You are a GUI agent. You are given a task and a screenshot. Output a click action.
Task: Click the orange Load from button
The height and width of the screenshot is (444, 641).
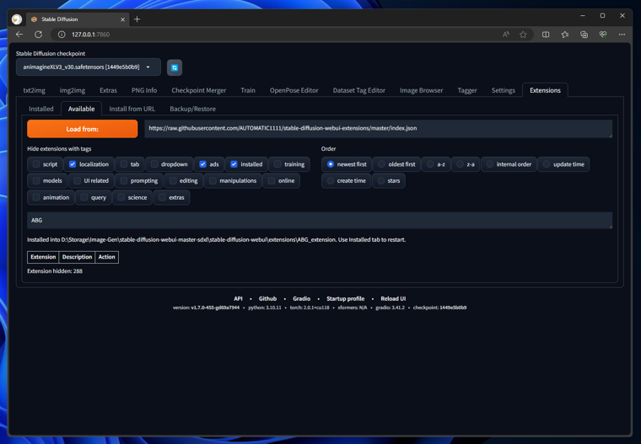point(83,129)
